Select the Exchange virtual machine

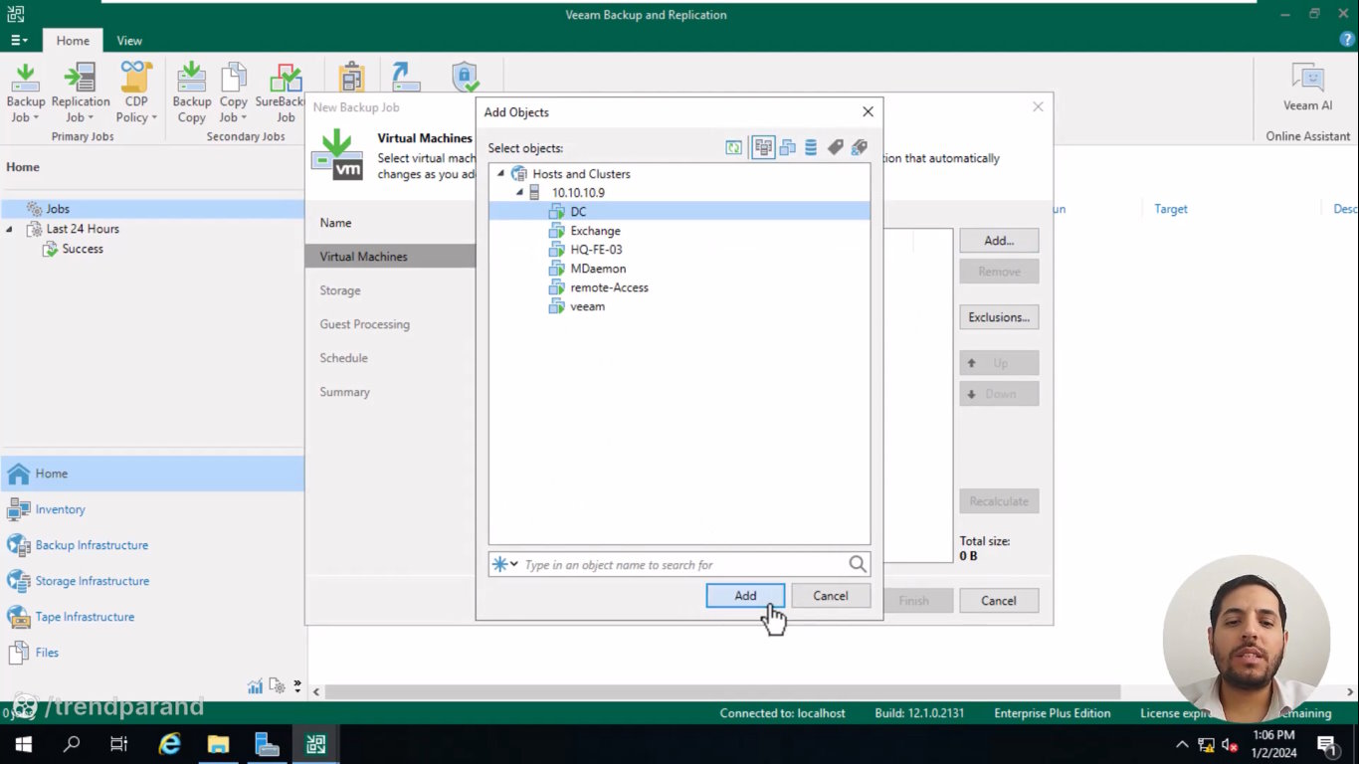[x=595, y=231]
